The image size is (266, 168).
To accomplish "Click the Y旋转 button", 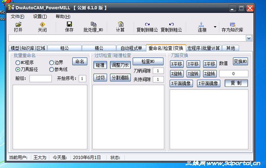I will click(x=193, y=74).
